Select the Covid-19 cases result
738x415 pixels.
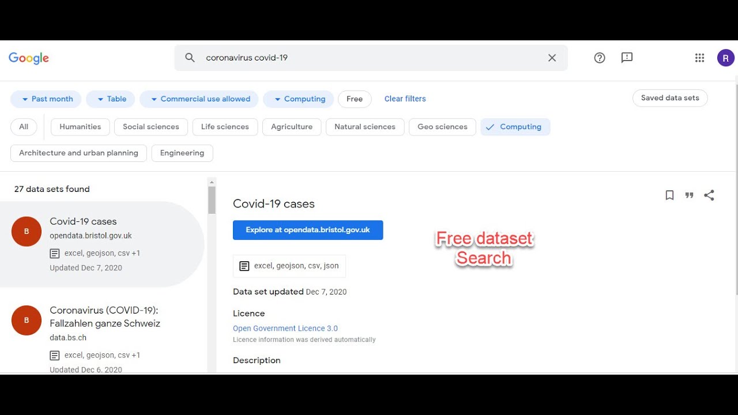point(102,244)
